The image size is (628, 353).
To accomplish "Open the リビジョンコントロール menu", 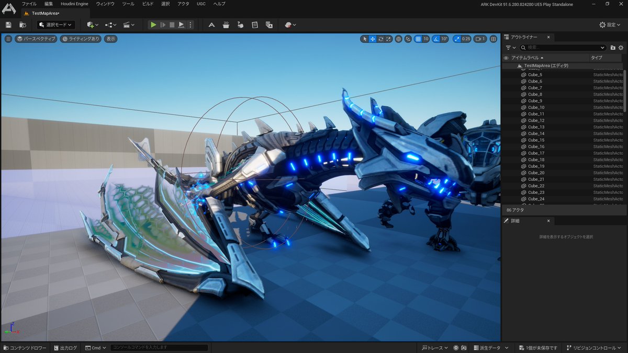I will pos(594,348).
